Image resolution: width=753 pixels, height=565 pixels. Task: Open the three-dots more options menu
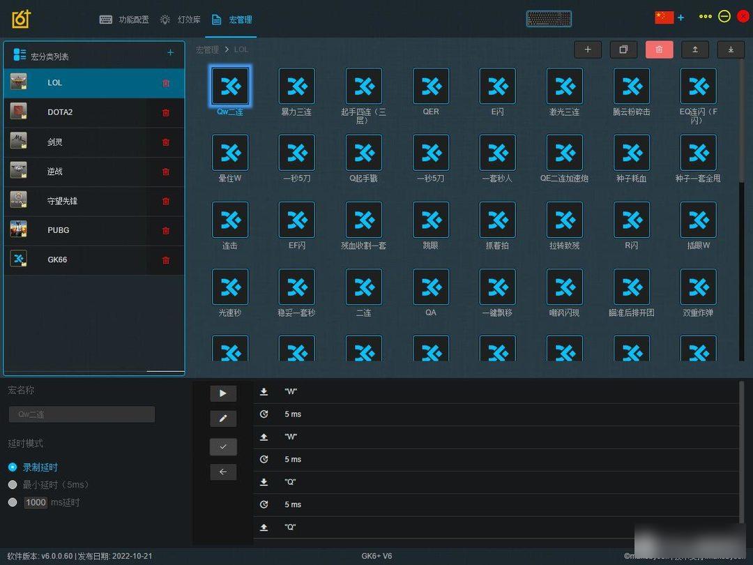706,17
